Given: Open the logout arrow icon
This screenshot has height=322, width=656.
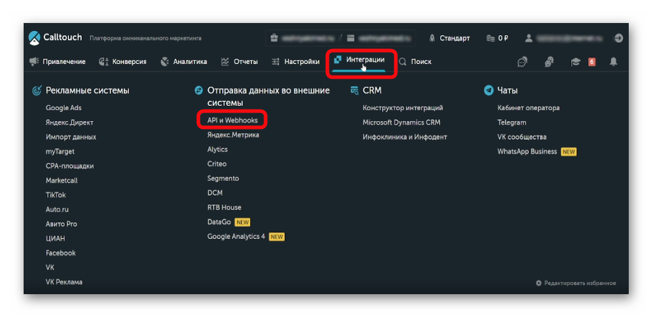Looking at the screenshot, I should point(618,38).
